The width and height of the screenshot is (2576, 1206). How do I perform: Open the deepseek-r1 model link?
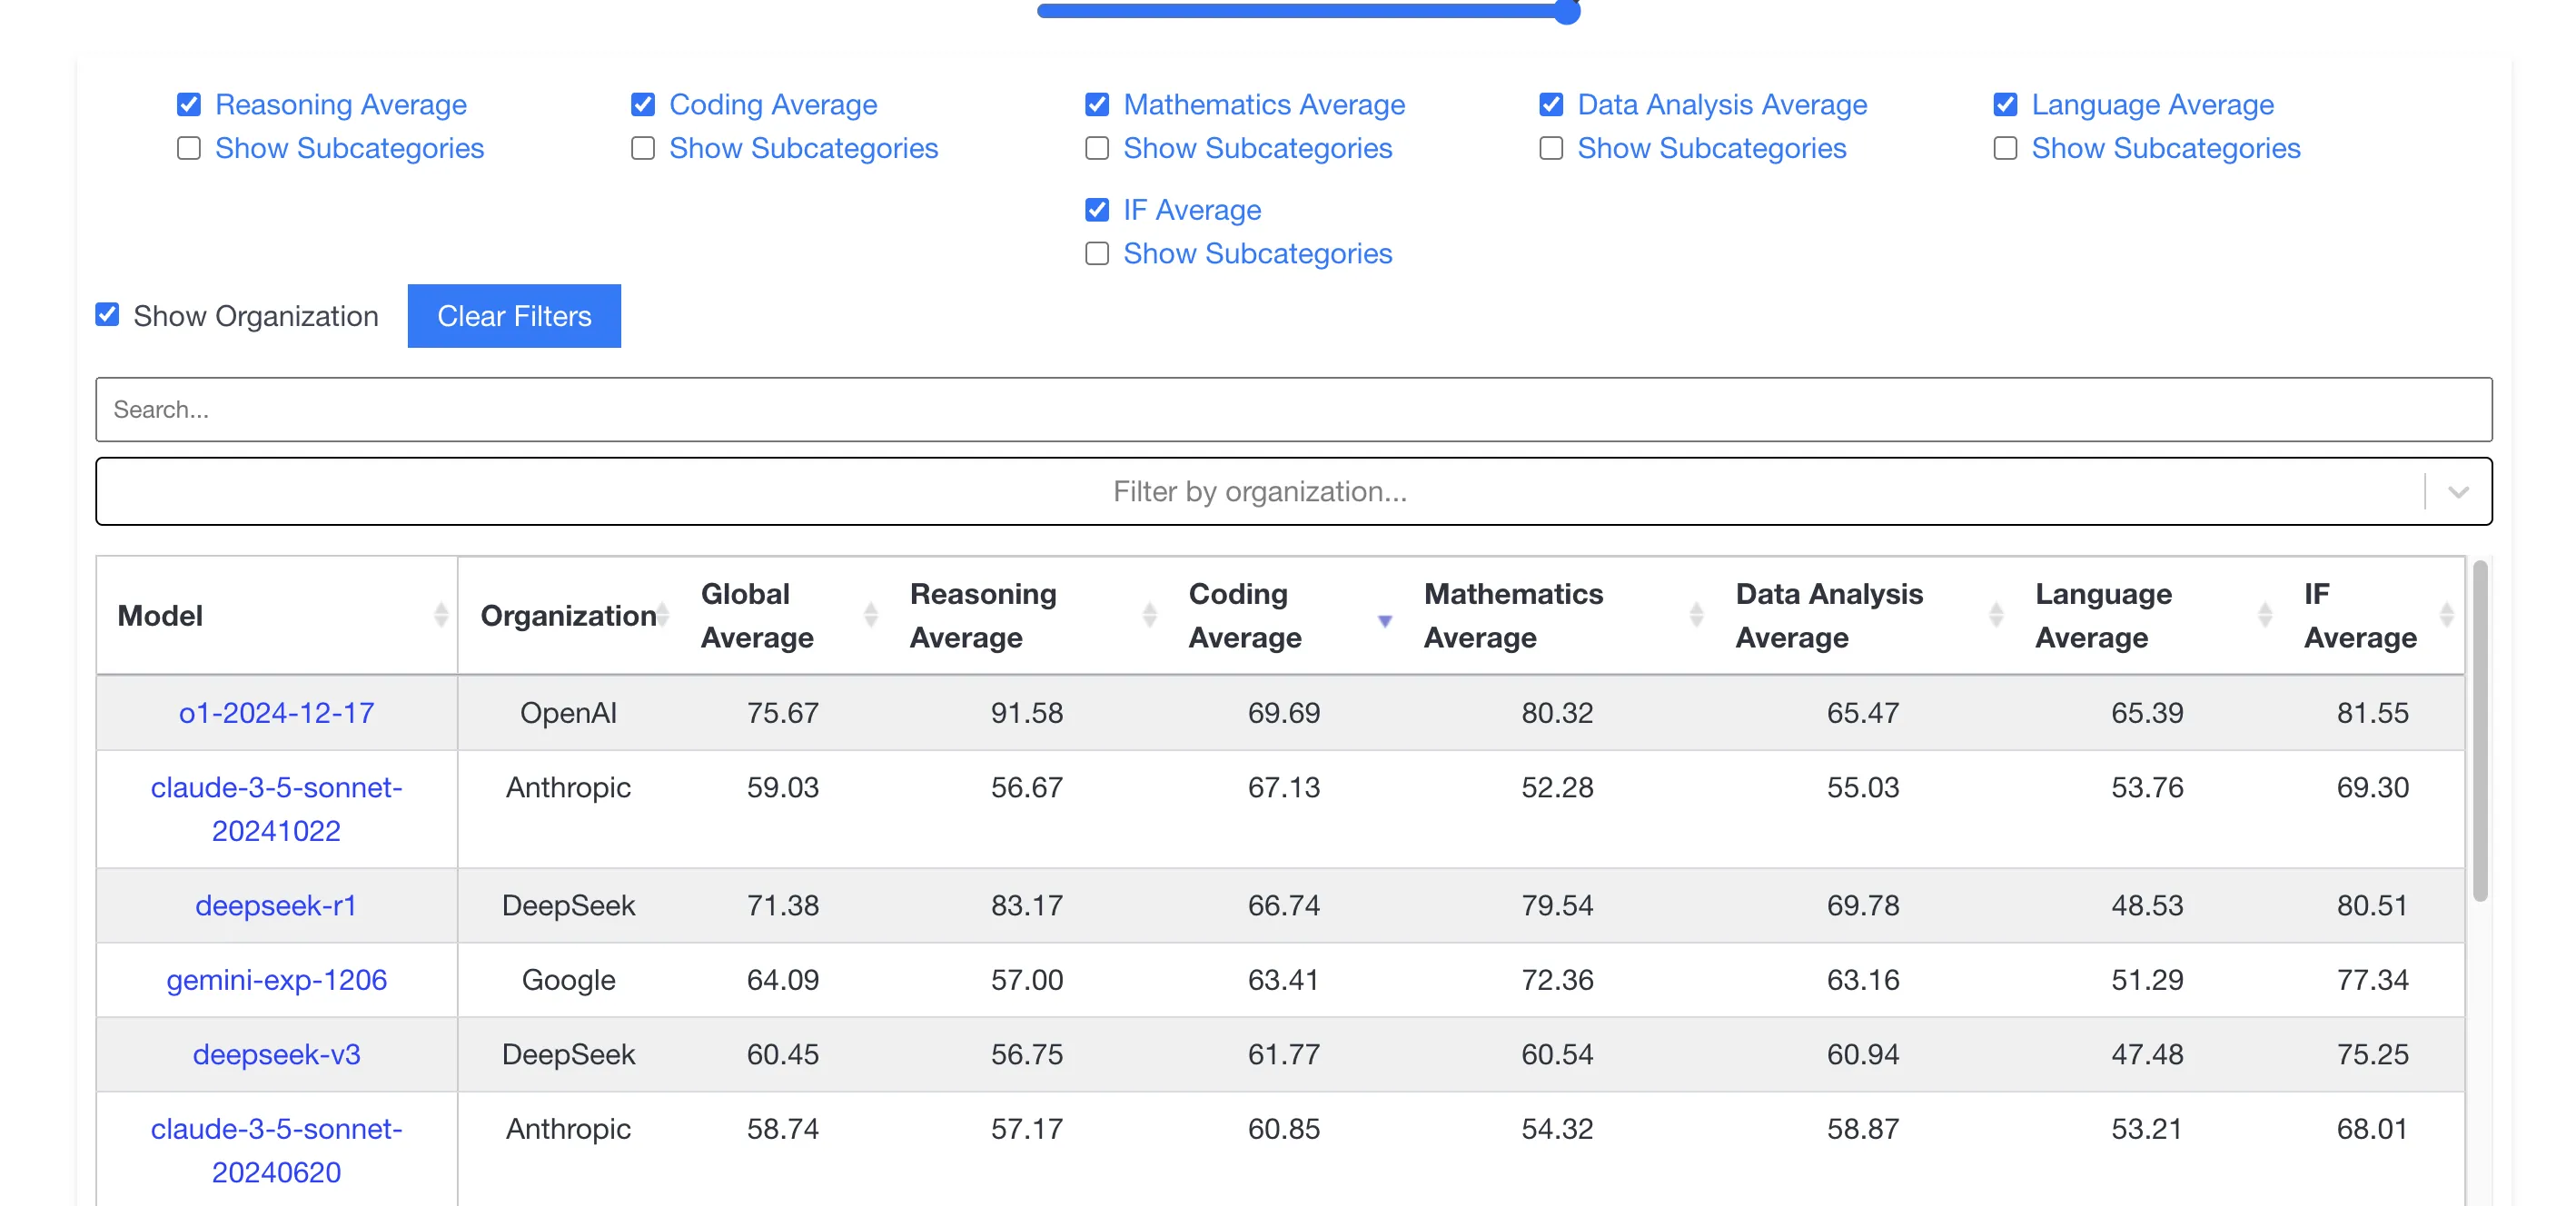tap(276, 905)
